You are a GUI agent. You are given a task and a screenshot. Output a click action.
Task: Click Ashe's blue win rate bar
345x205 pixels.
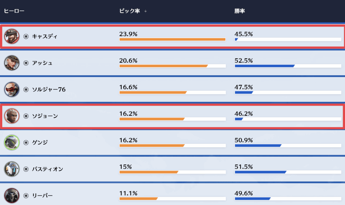tap(264, 66)
